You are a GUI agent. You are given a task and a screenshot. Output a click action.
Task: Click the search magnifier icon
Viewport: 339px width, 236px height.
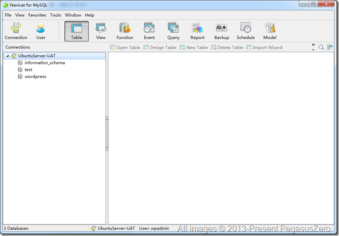[321, 47]
